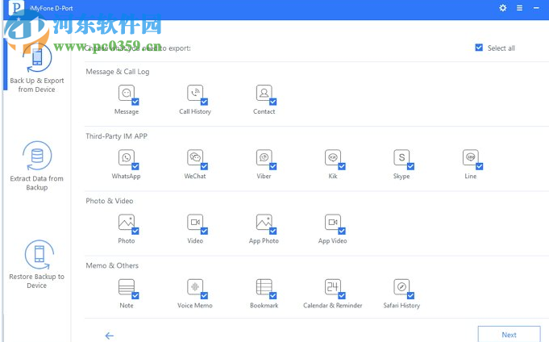
Task: Uncheck the Message checkbox
Action: 135,102
